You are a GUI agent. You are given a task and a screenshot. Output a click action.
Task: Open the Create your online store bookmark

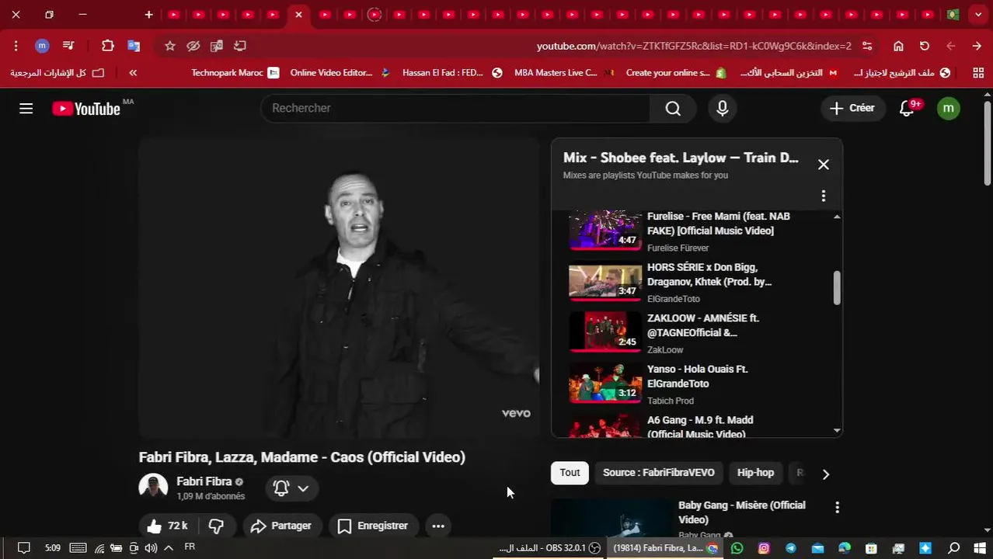click(x=676, y=73)
